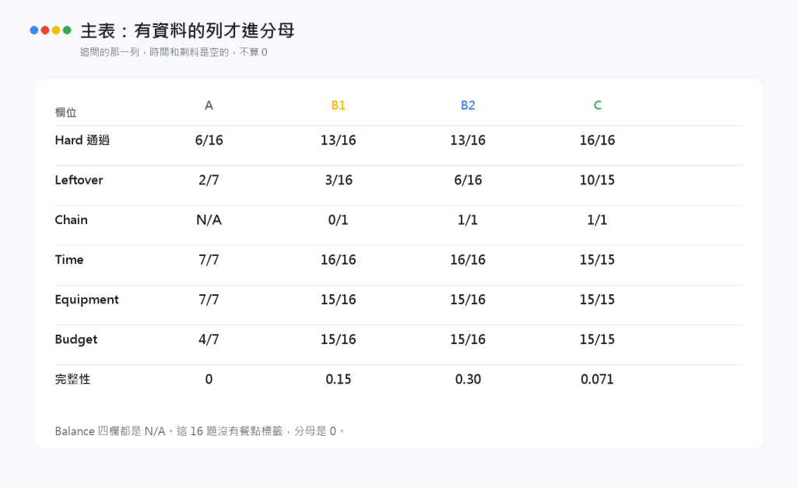Select Chain value 1/1 under column C

pyautogui.click(x=598, y=219)
